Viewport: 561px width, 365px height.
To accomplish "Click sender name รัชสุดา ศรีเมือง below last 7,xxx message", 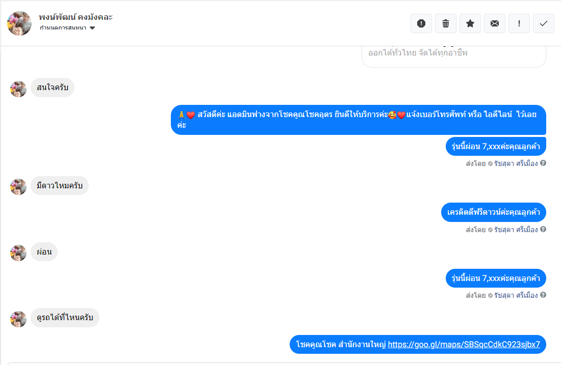I will pyautogui.click(x=516, y=295).
